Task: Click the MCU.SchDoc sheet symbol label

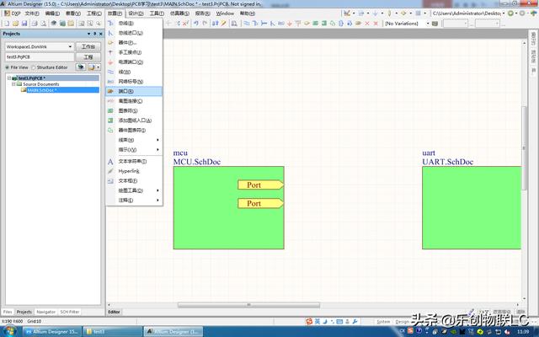Action: 196,162
